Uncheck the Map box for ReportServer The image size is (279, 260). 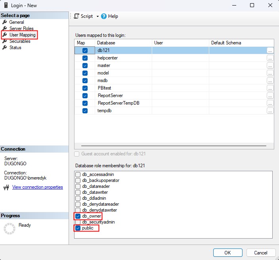tap(85, 96)
